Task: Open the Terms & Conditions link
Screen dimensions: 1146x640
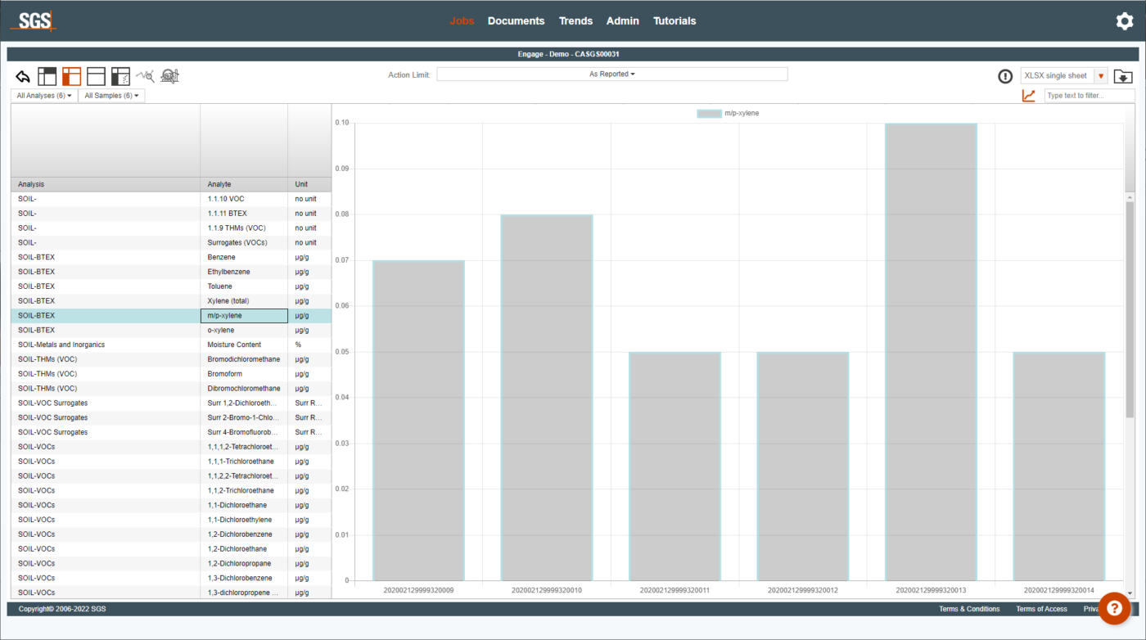Action: (x=969, y=609)
